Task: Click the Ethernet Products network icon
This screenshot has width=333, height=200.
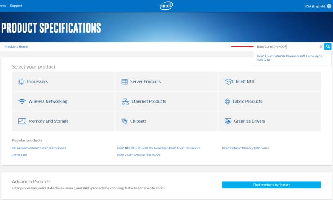Action: coord(125,101)
